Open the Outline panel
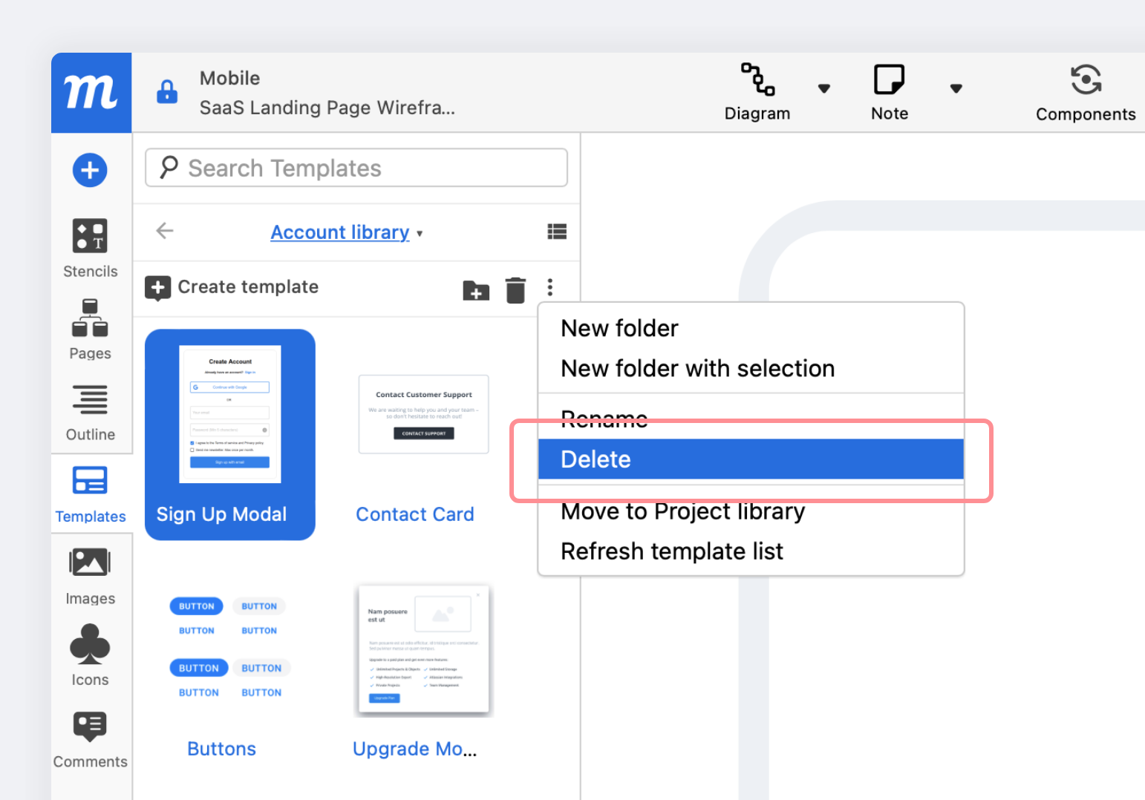Screen dimensions: 1145x800 (89, 412)
